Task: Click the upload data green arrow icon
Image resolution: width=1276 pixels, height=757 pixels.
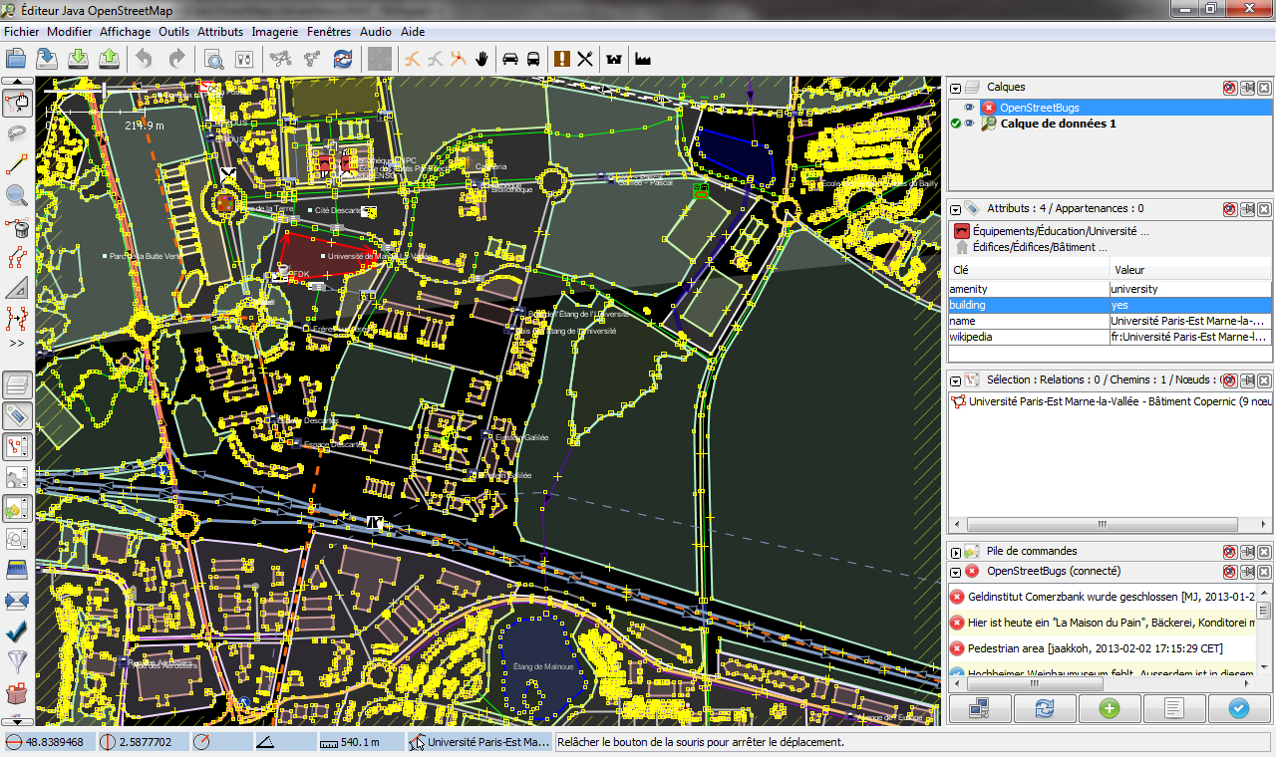Action: pyautogui.click(x=110, y=59)
